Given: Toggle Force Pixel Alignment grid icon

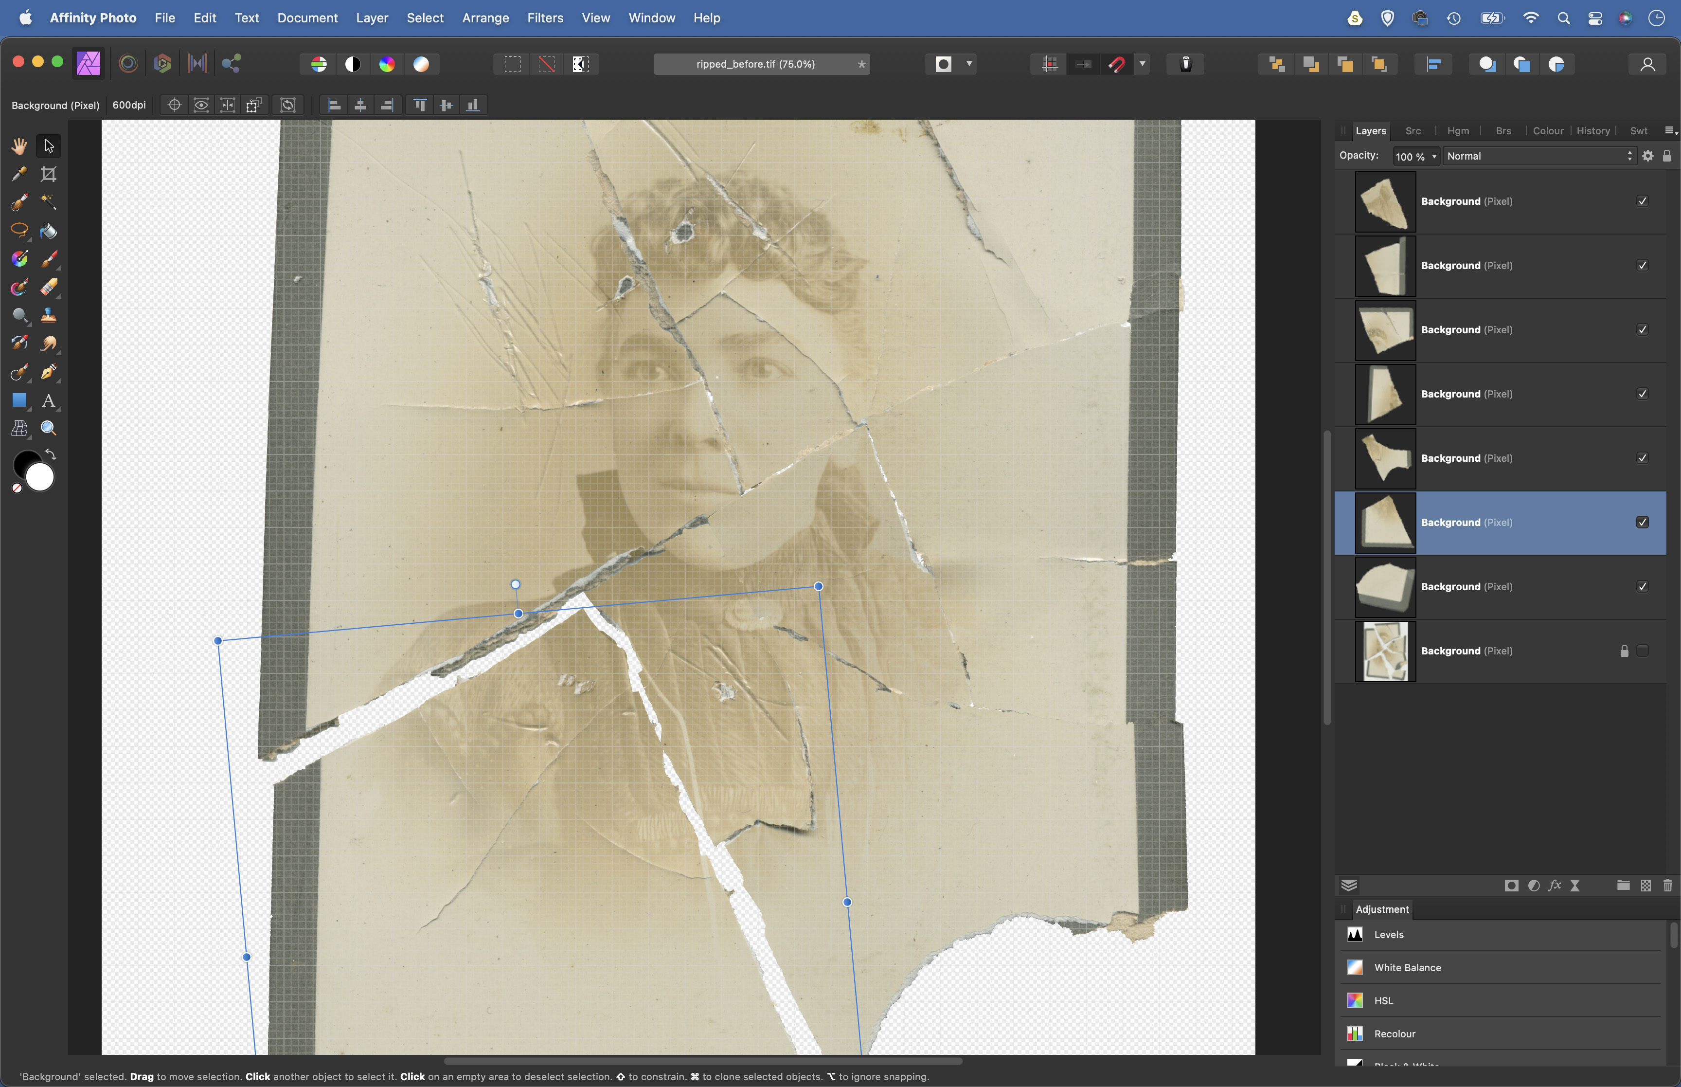Looking at the screenshot, I should pos(1050,64).
